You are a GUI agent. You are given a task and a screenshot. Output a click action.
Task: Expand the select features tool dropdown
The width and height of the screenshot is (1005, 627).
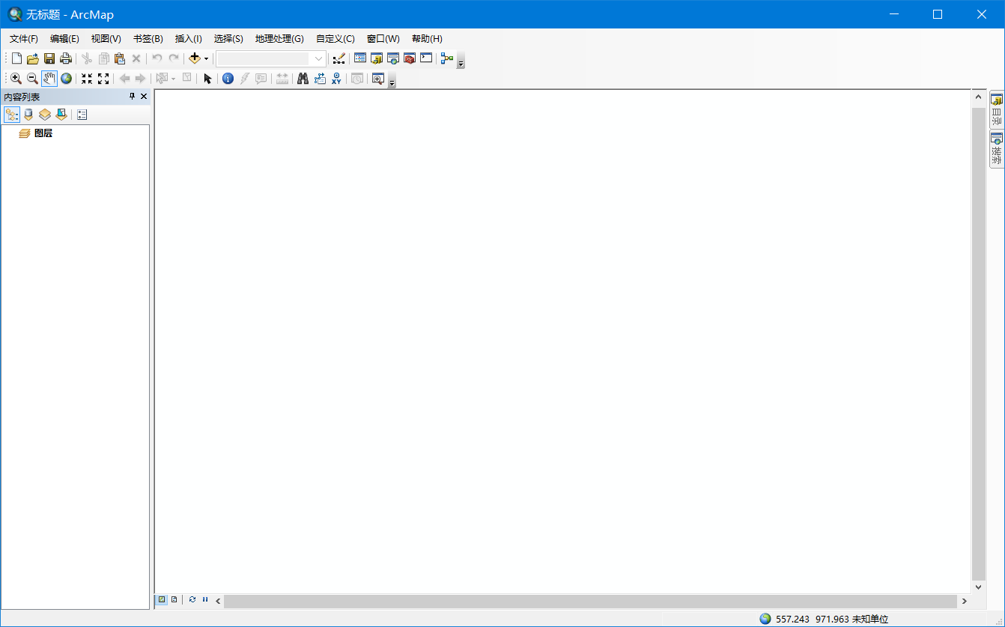click(x=174, y=78)
